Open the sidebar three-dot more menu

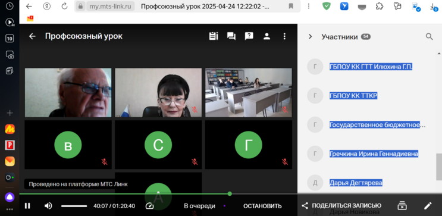[x=10, y=209]
